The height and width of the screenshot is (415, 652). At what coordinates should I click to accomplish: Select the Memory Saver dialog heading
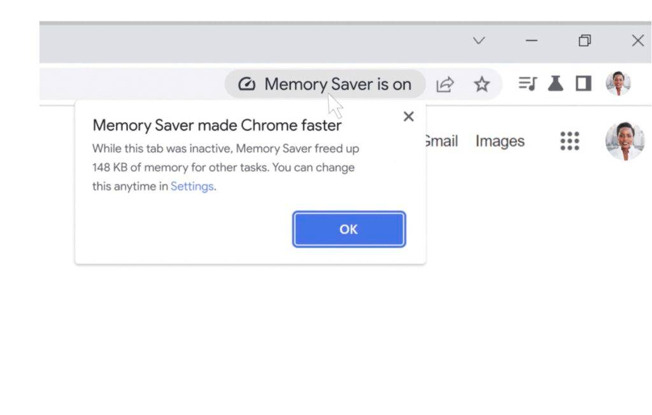coord(218,125)
